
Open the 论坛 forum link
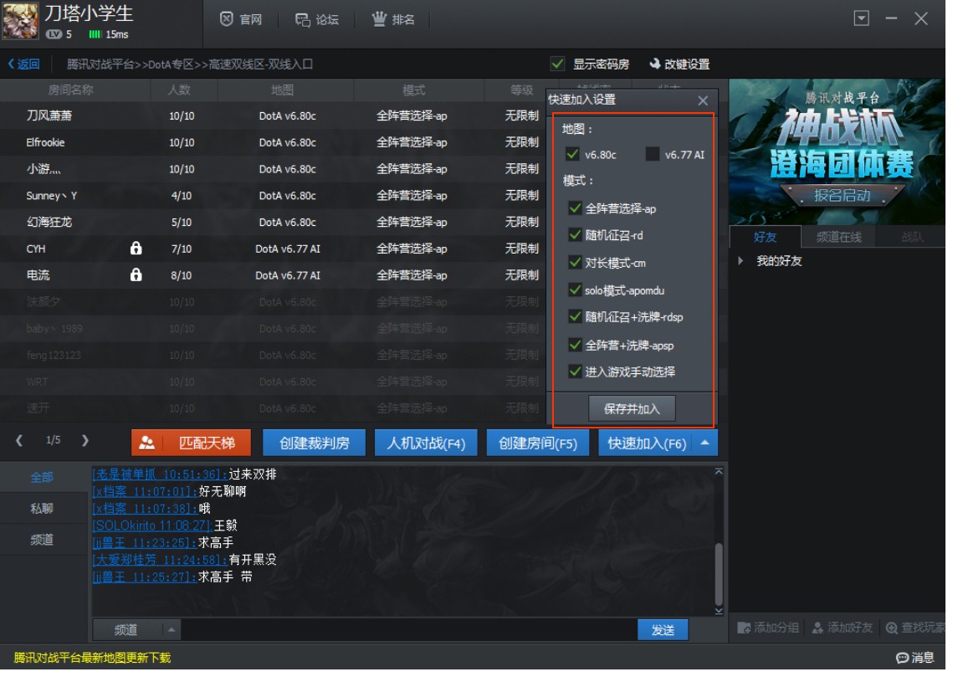coord(319,20)
